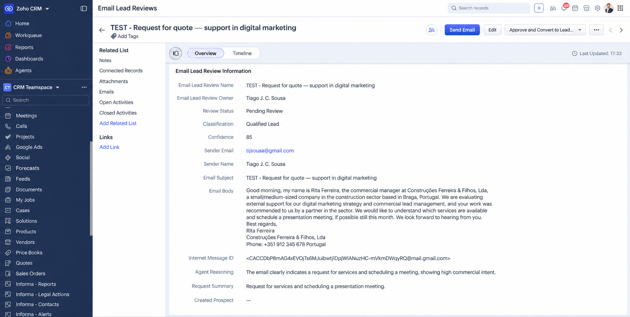Click the Zia assistant icon in top bar

tap(553, 8)
